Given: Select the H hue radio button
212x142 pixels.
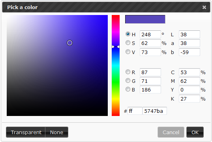Looking at the screenshot, I should click(128, 34).
